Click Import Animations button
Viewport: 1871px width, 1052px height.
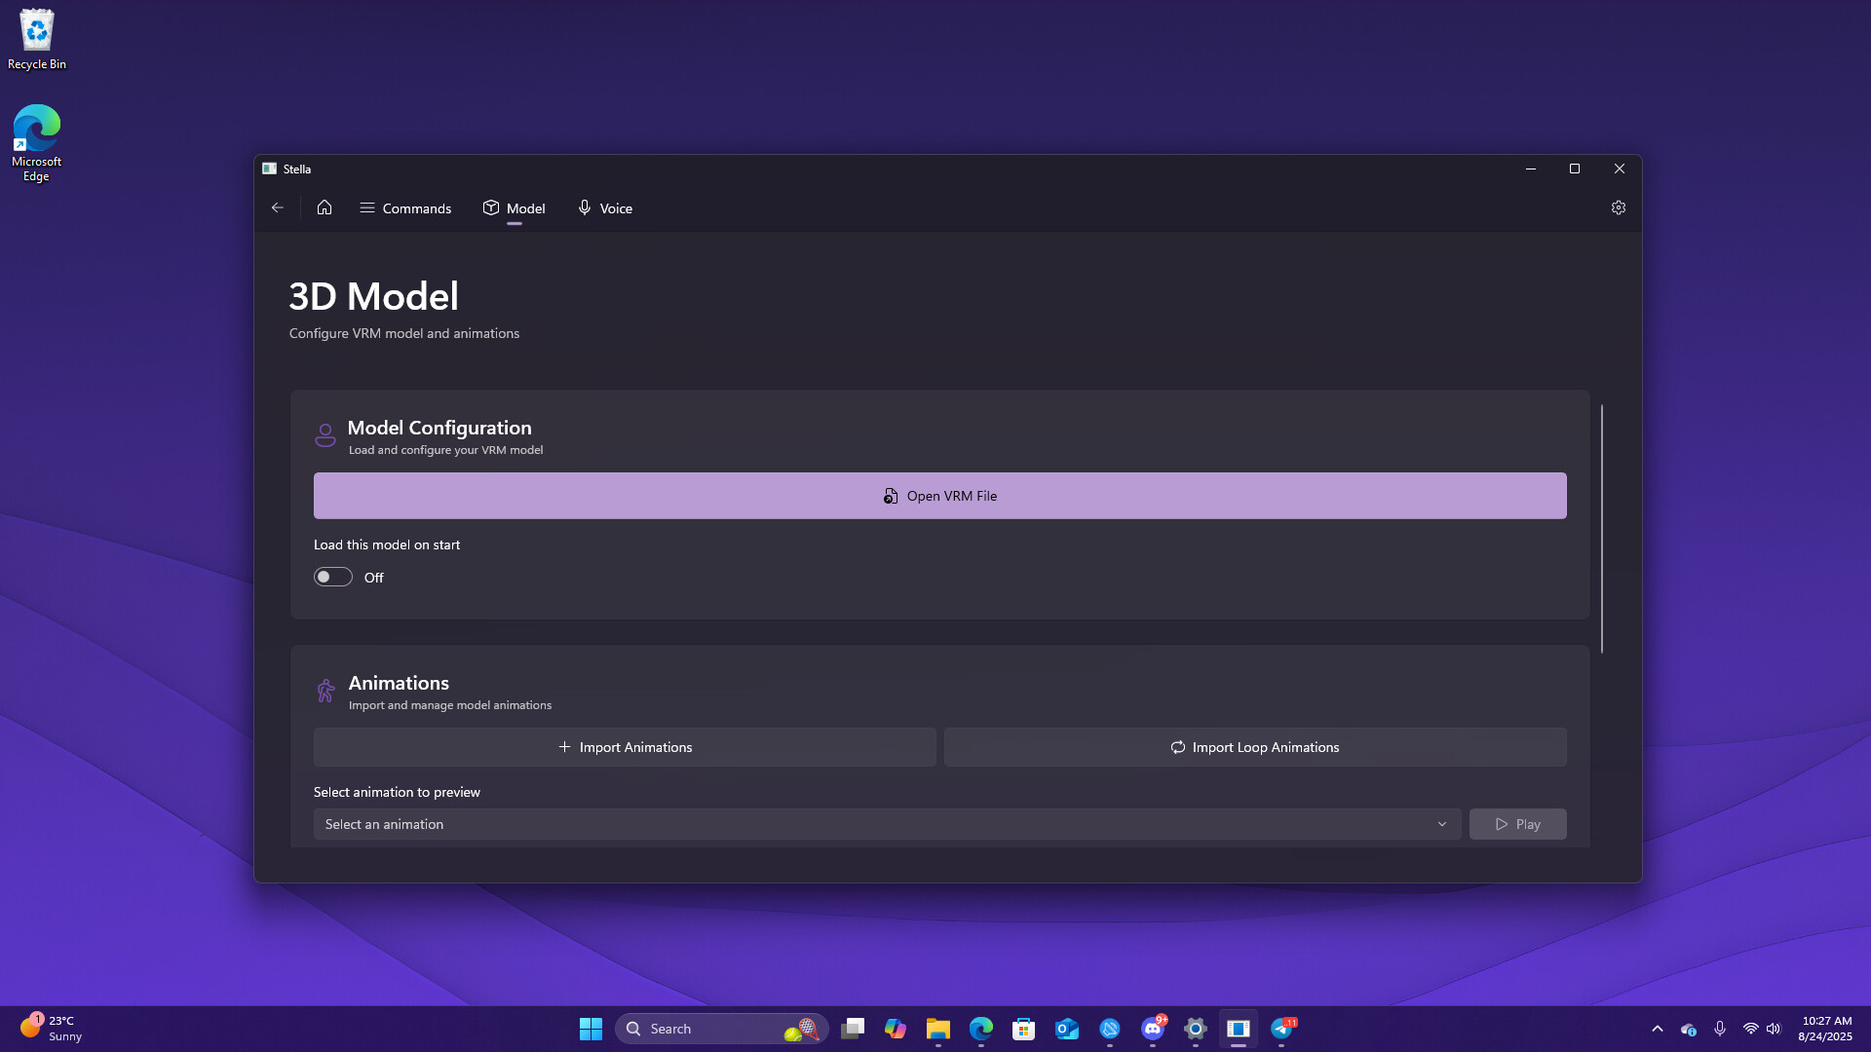coord(625,747)
